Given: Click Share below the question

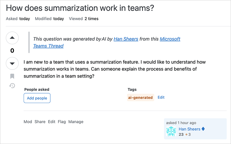Looking at the screenshot, I should (x=40, y=122).
